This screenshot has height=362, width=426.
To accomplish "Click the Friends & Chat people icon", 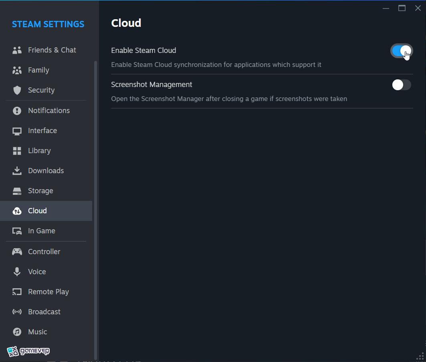I will click(17, 50).
